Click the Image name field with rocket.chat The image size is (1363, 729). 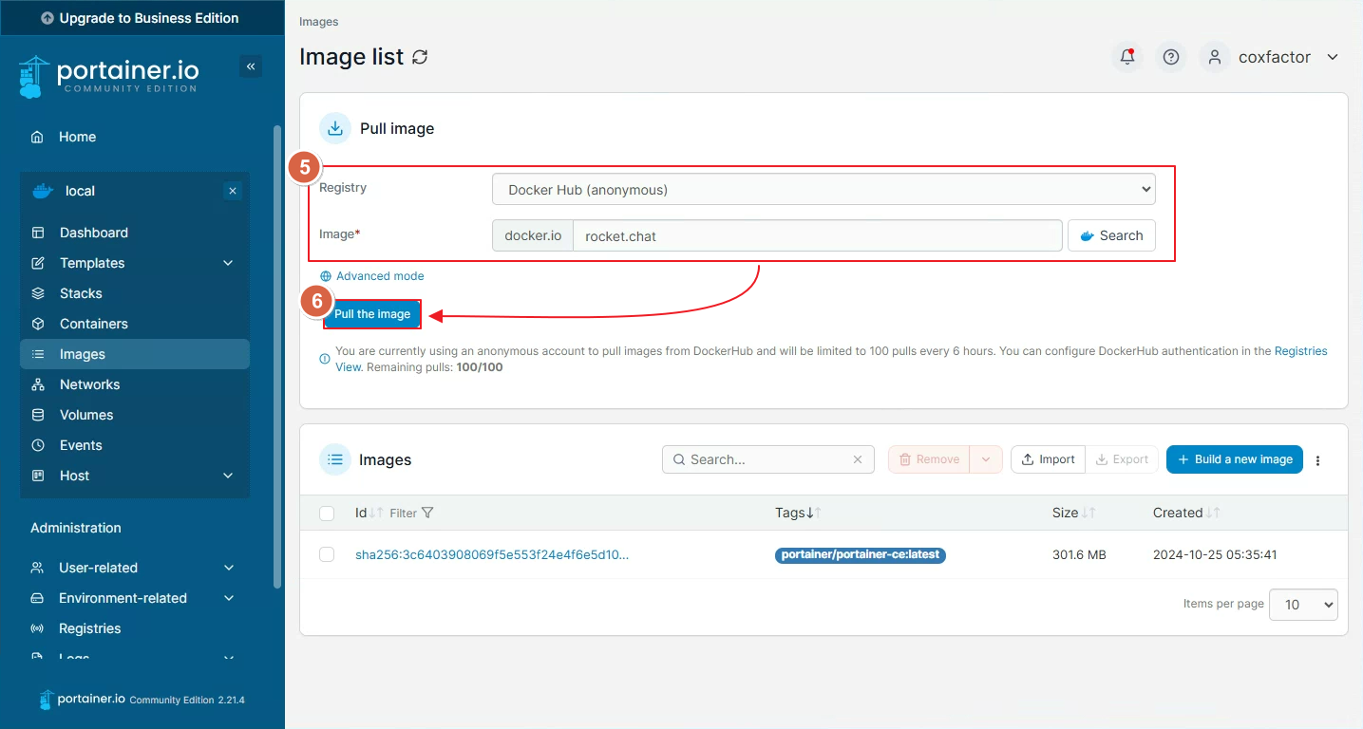pyautogui.click(x=818, y=235)
